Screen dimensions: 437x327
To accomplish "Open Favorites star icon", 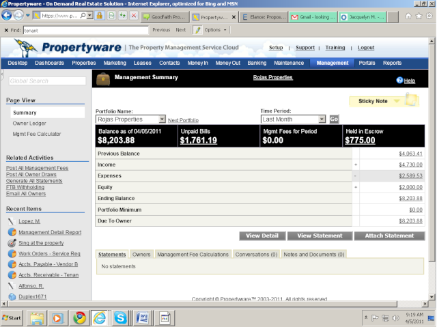I will coord(419,16).
